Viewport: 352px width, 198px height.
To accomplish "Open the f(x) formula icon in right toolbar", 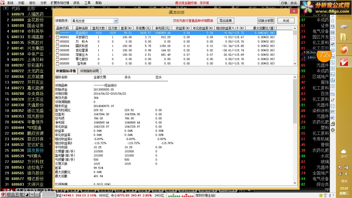I will [x=333, y=80].
